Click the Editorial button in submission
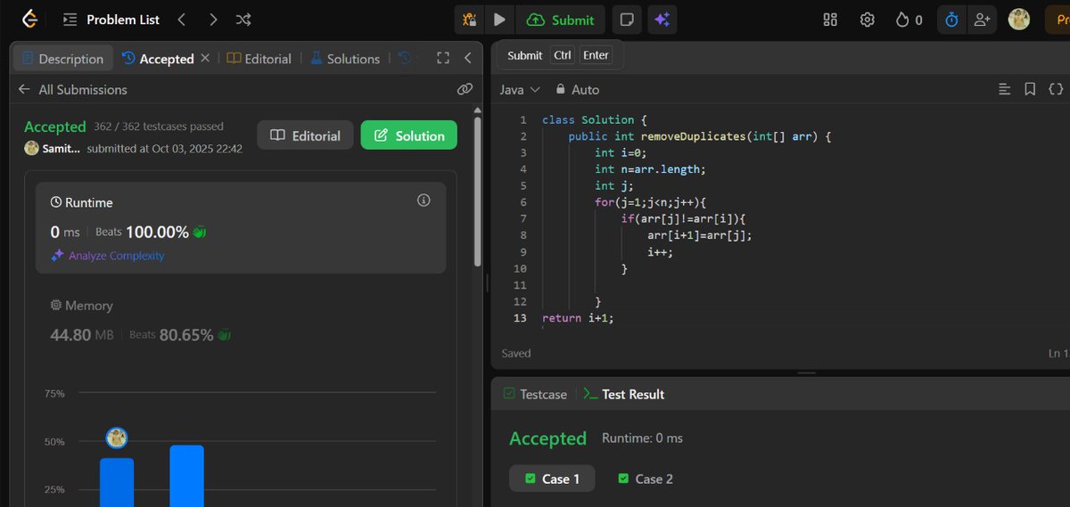The width and height of the screenshot is (1070, 507). point(305,135)
